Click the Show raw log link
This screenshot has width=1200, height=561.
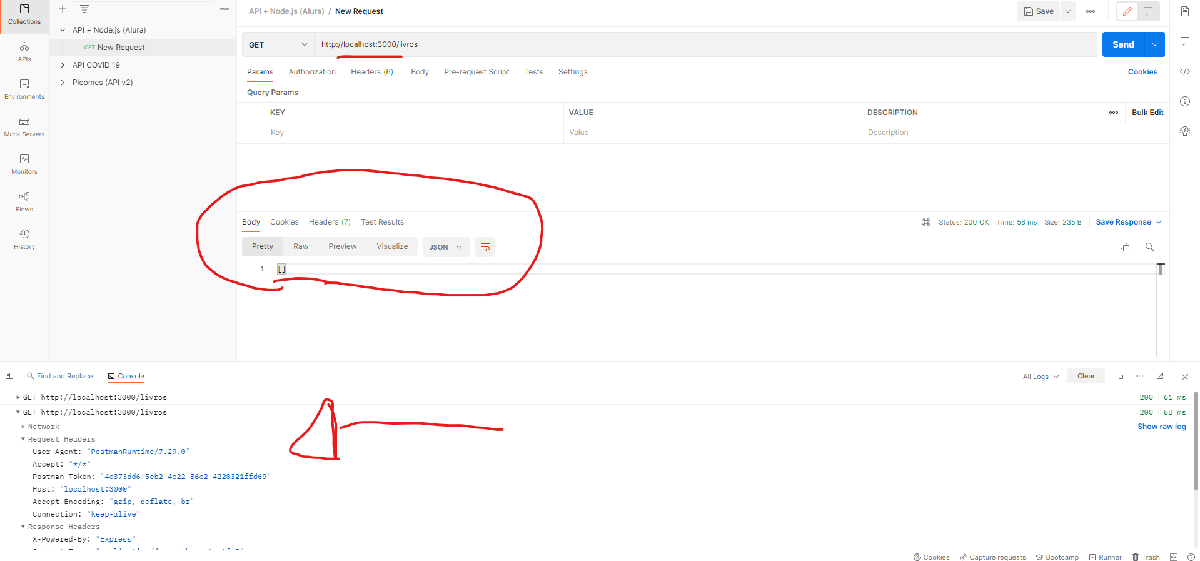[1162, 427]
